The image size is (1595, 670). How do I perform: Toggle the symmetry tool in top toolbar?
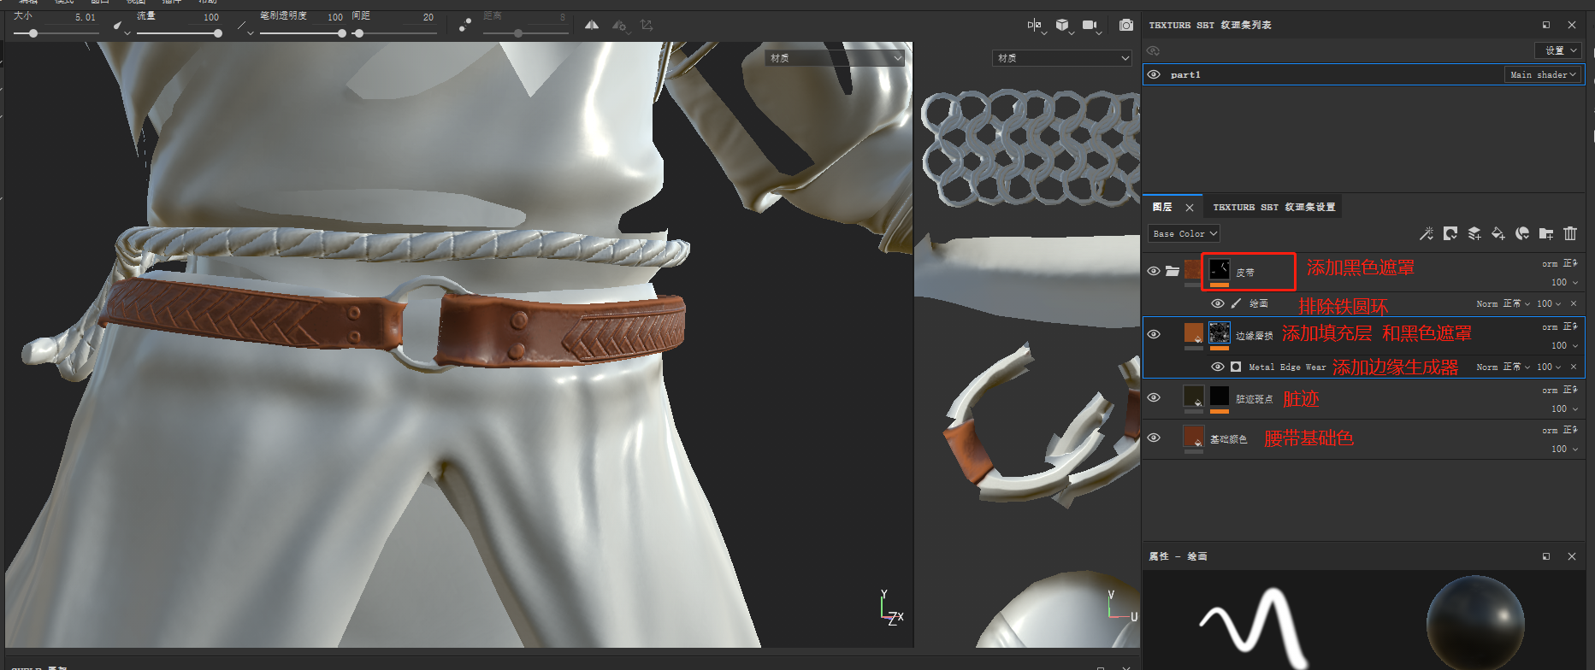click(x=592, y=25)
